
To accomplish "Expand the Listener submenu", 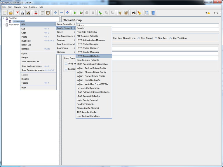I will coord(66,52).
